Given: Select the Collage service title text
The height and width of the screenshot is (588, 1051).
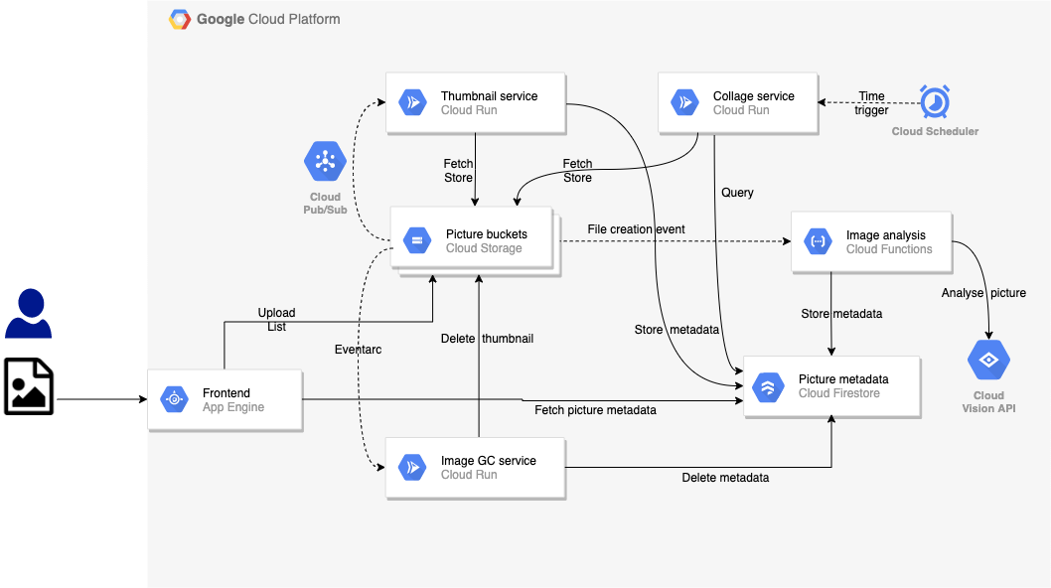Looking at the screenshot, I should tap(753, 96).
